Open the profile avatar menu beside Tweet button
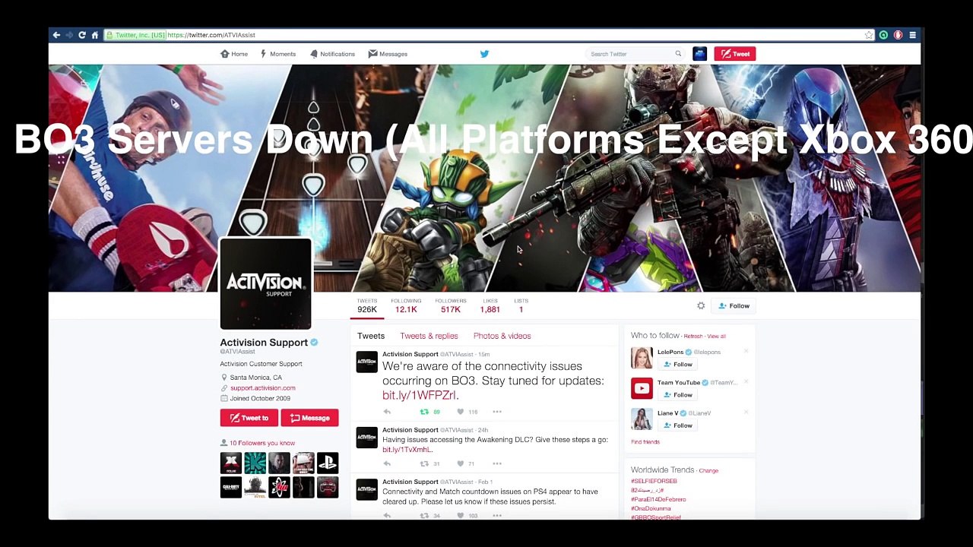Viewport: 973px width, 547px height. click(700, 54)
